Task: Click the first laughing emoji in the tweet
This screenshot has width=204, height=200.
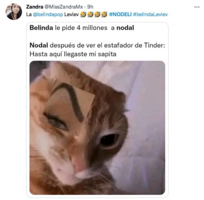Action: pyautogui.click(x=83, y=14)
